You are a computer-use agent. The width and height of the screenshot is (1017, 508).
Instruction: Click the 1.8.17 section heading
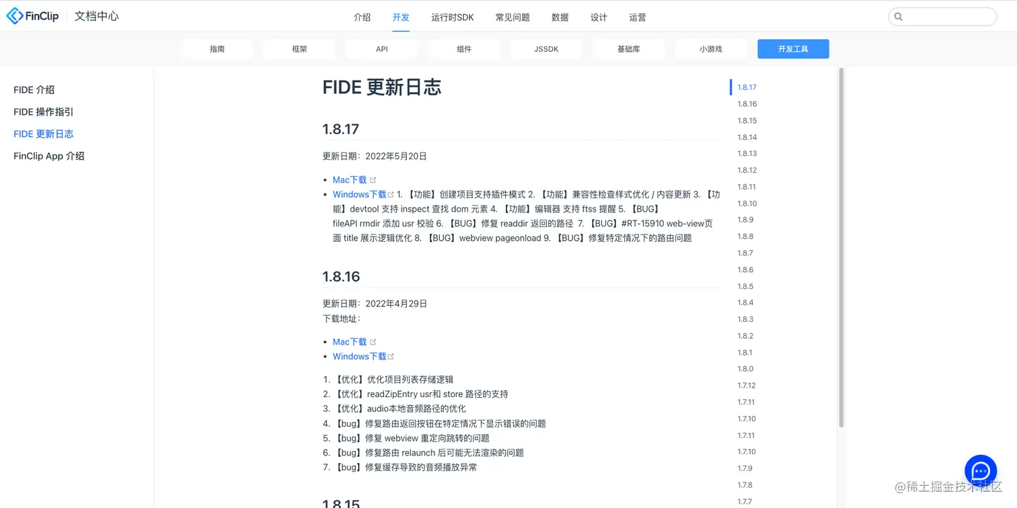pos(341,129)
